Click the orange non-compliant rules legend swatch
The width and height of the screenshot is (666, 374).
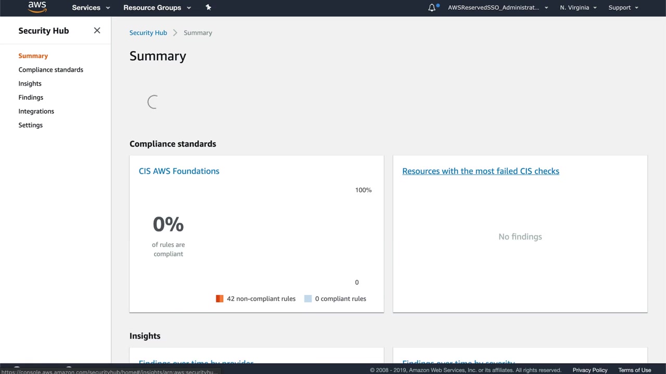tap(220, 299)
